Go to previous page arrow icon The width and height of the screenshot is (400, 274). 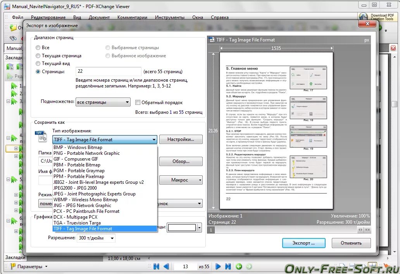coord(166,266)
